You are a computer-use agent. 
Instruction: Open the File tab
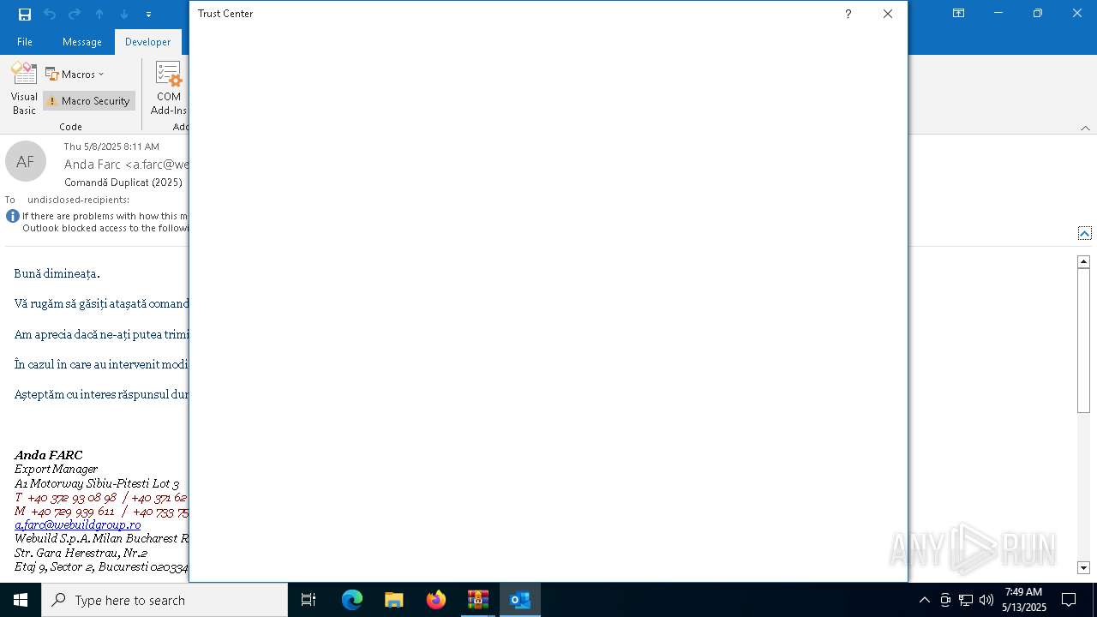[x=25, y=42]
